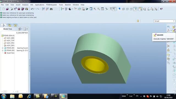Refit the model to the screen
Viewport: 176px width, 99px height.
[x=102, y=9]
